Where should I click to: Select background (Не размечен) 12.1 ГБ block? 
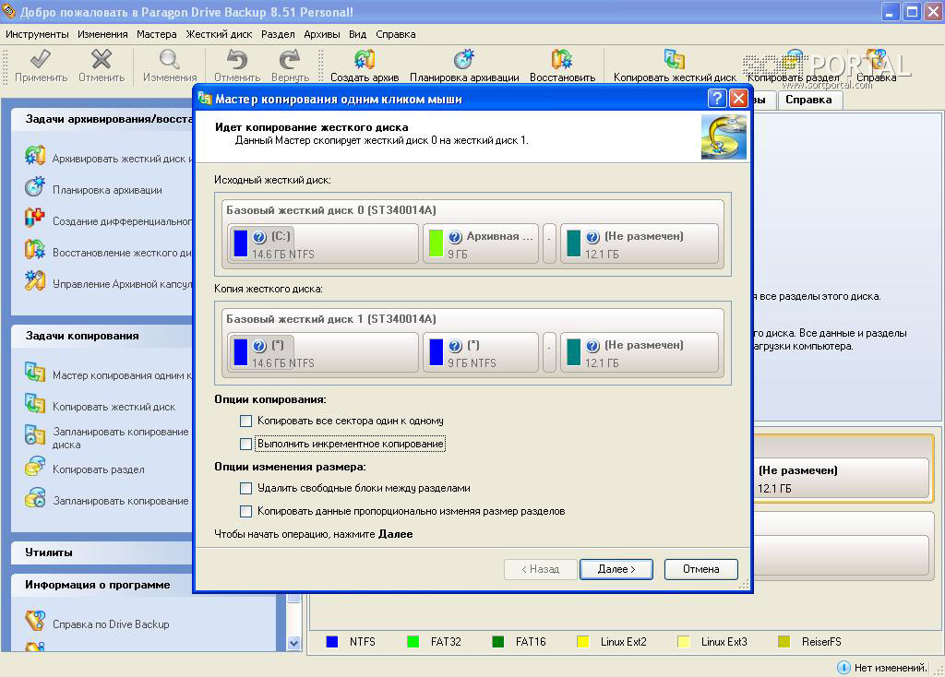coord(841,479)
